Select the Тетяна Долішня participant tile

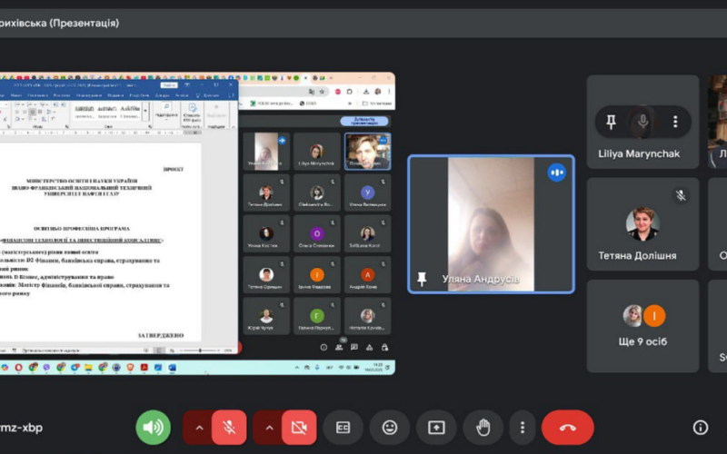pyautogui.click(x=642, y=224)
